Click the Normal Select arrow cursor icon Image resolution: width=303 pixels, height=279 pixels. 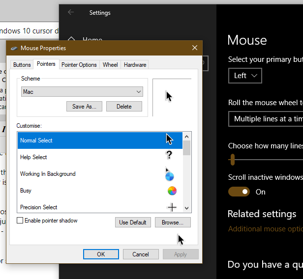pos(170,139)
